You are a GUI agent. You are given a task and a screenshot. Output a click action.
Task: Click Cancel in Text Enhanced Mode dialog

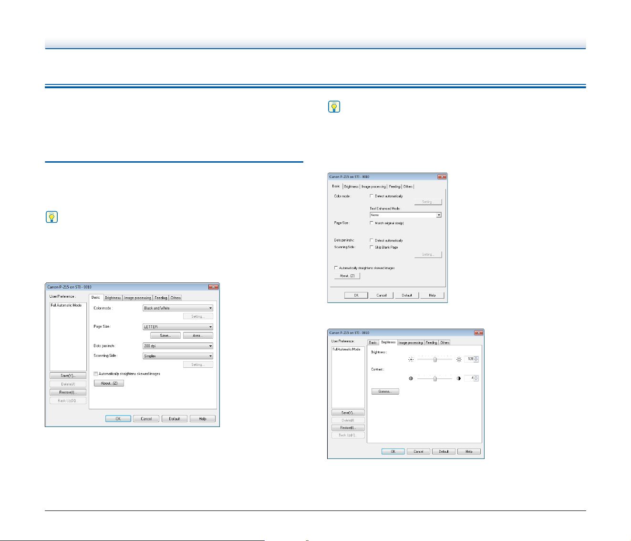tap(382, 295)
